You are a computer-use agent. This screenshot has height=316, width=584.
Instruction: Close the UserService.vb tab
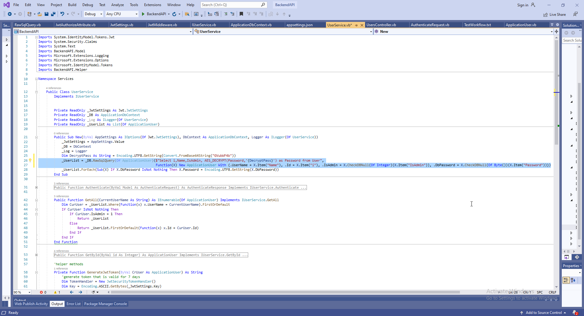[x=362, y=25]
